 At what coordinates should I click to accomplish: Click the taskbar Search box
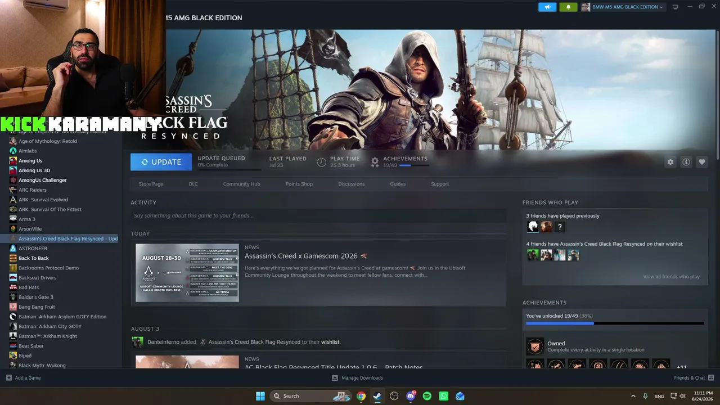pyautogui.click(x=310, y=396)
